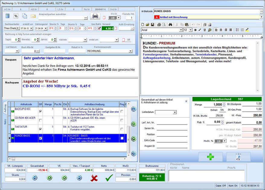This screenshot has width=265, height=190.
Task: Toggle GR checkbox for CD-ROM 40X ACER row
Action: pos(40,120)
